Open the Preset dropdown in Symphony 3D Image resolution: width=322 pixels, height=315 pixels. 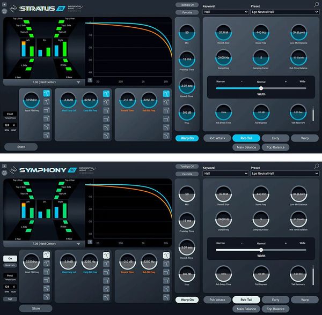pos(284,174)
